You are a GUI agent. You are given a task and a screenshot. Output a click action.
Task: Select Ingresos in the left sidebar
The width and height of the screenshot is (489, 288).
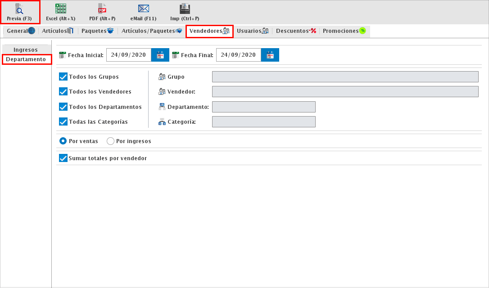tap(26, 49)
